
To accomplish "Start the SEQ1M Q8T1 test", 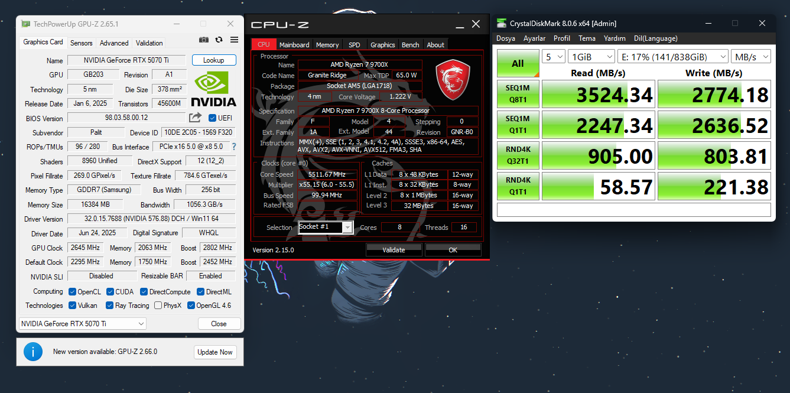I will (518, 95).
